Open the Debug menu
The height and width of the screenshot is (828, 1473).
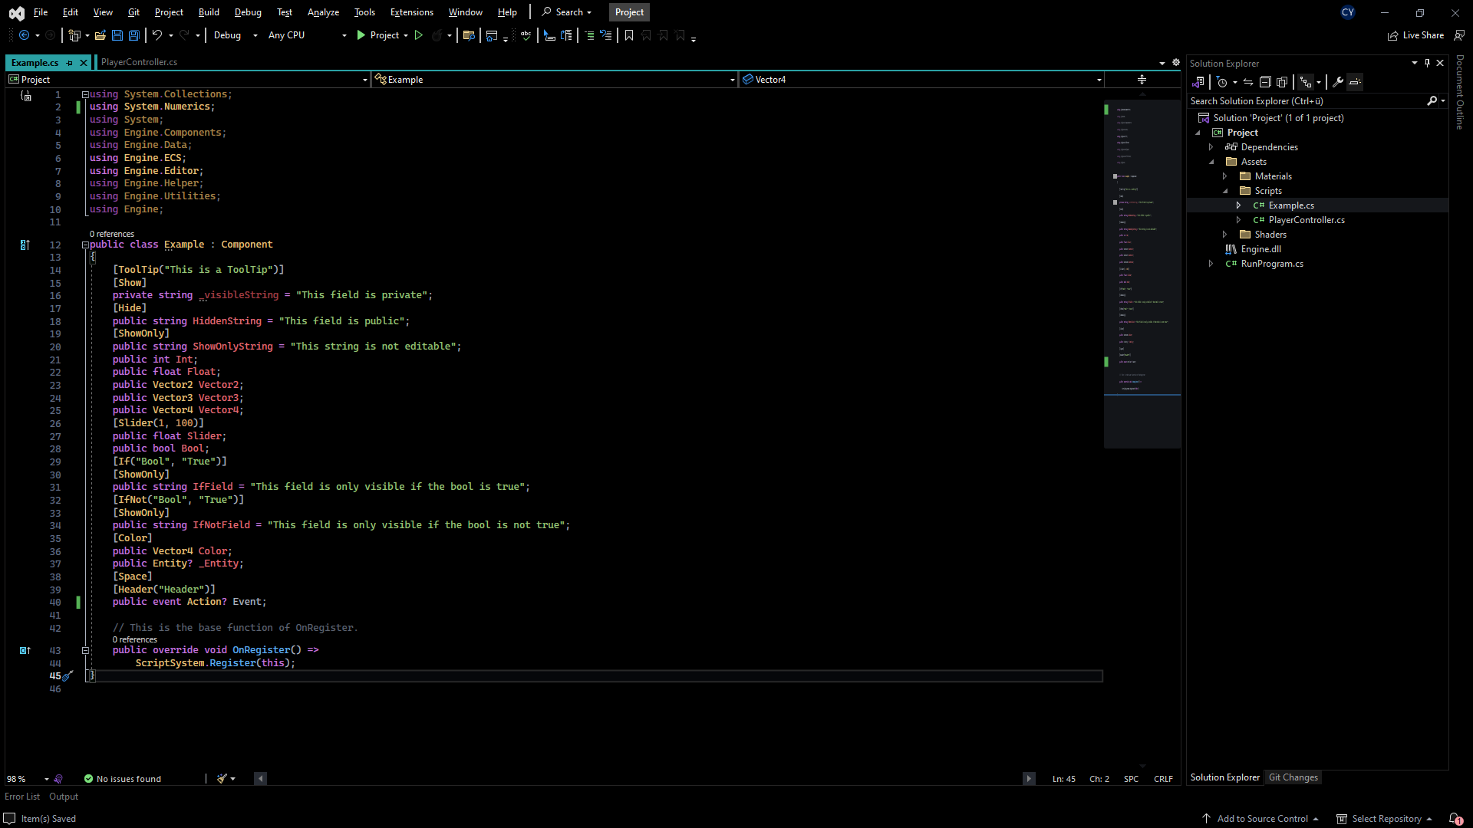248,12
